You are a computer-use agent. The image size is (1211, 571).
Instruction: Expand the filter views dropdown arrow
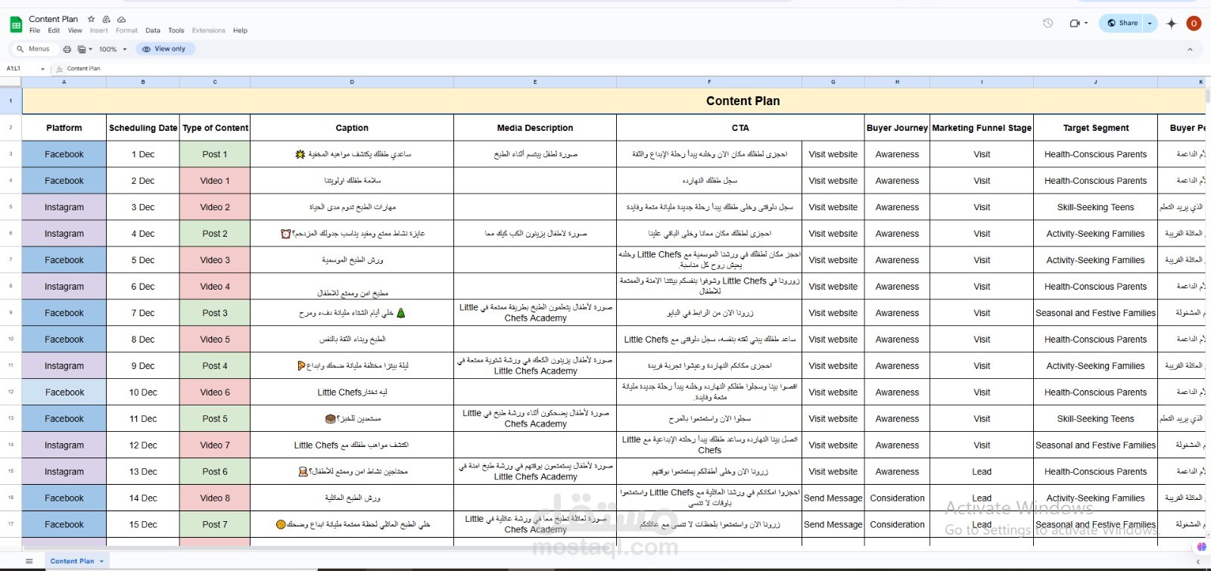pyautogui.click(x=91, y=49)
